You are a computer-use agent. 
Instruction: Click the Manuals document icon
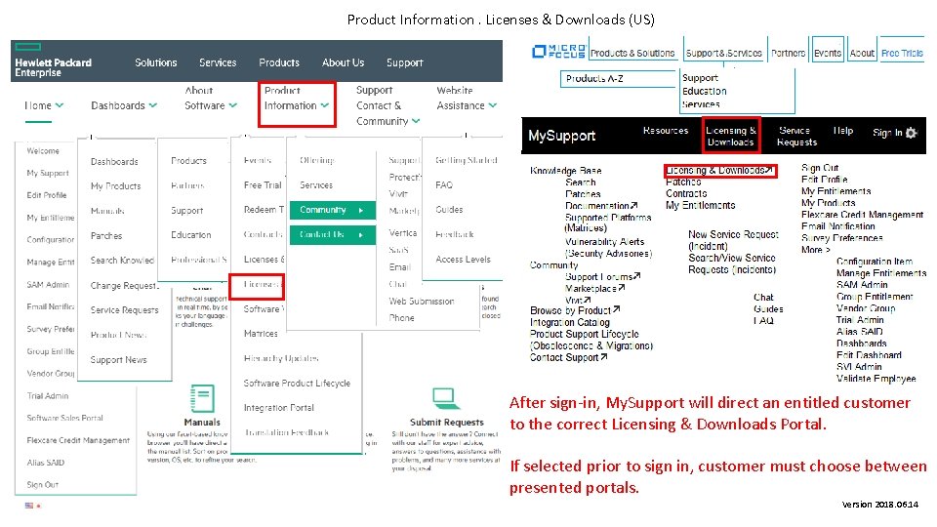click(202, 398)
